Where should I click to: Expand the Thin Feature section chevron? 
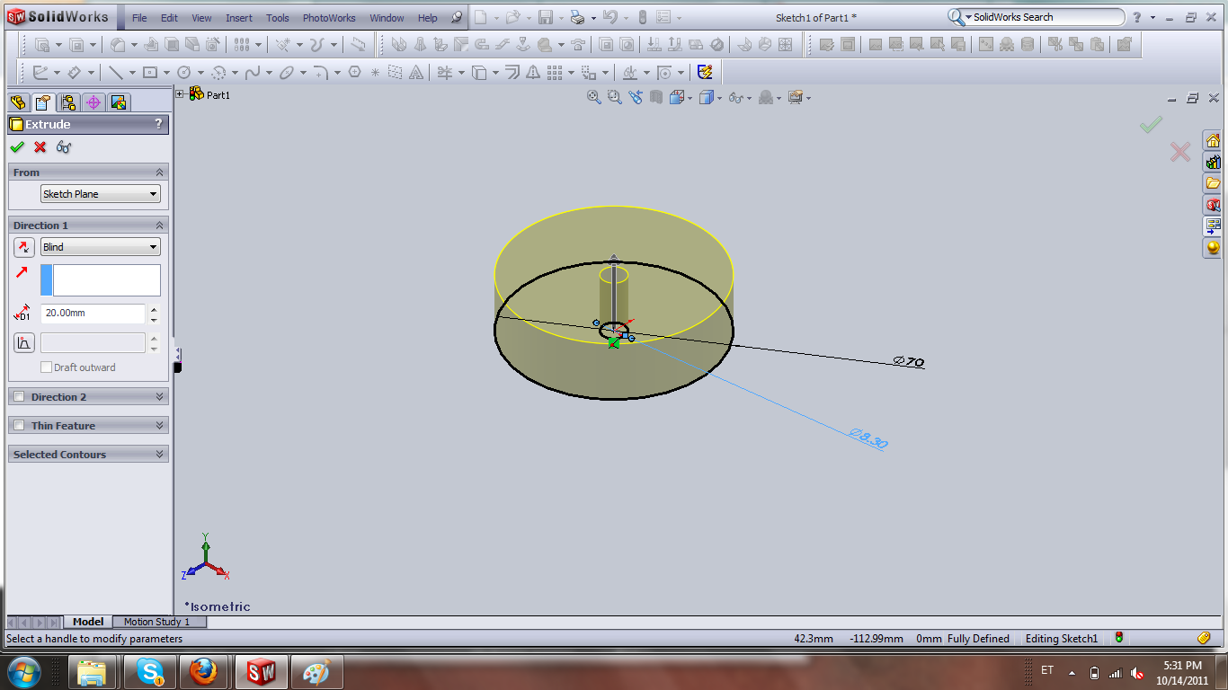click(160, 426)
